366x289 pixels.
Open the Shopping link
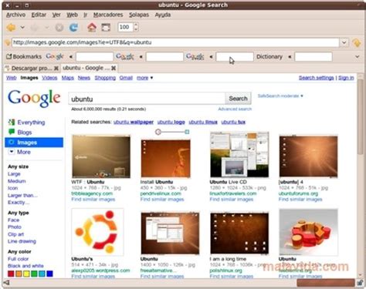105,78
